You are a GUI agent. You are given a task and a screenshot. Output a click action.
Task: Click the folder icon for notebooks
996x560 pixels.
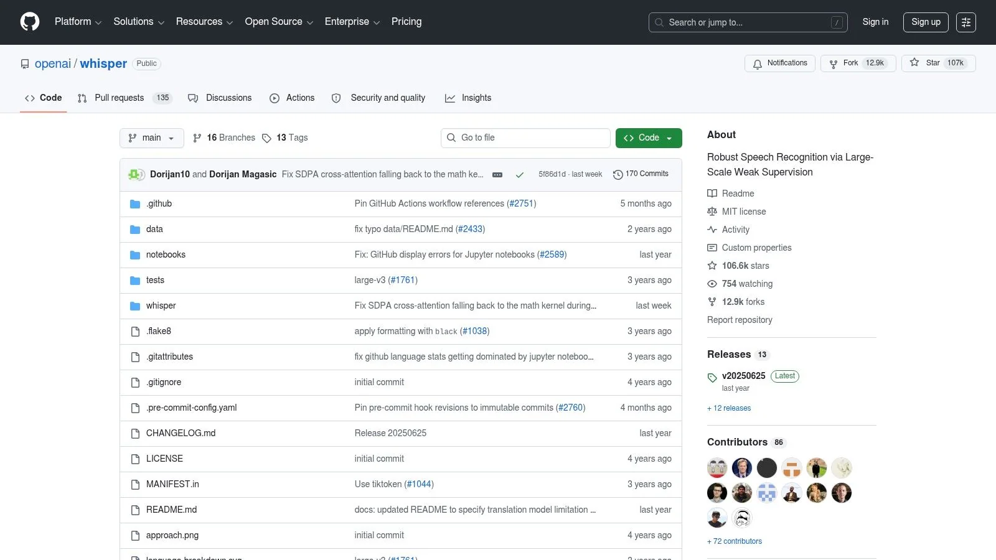135,255
